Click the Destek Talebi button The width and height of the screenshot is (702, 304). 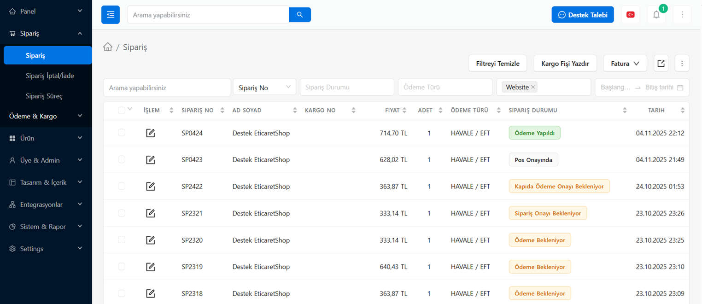(x=583, y=15)
